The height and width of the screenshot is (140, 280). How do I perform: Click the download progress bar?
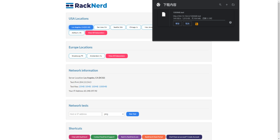click(x=199, y=20)
